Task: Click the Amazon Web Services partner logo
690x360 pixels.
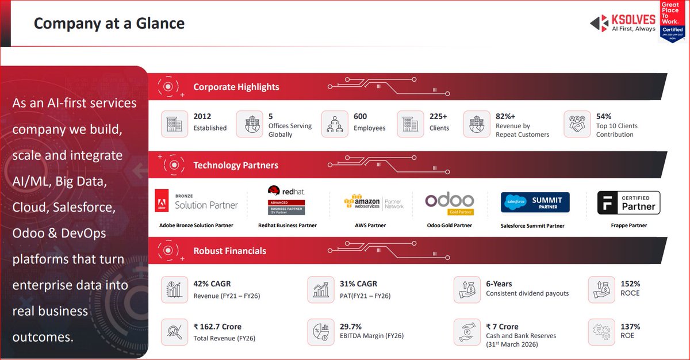Action: click(x=374, y=202)
